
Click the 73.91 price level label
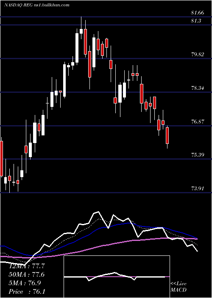click(198, 189)
